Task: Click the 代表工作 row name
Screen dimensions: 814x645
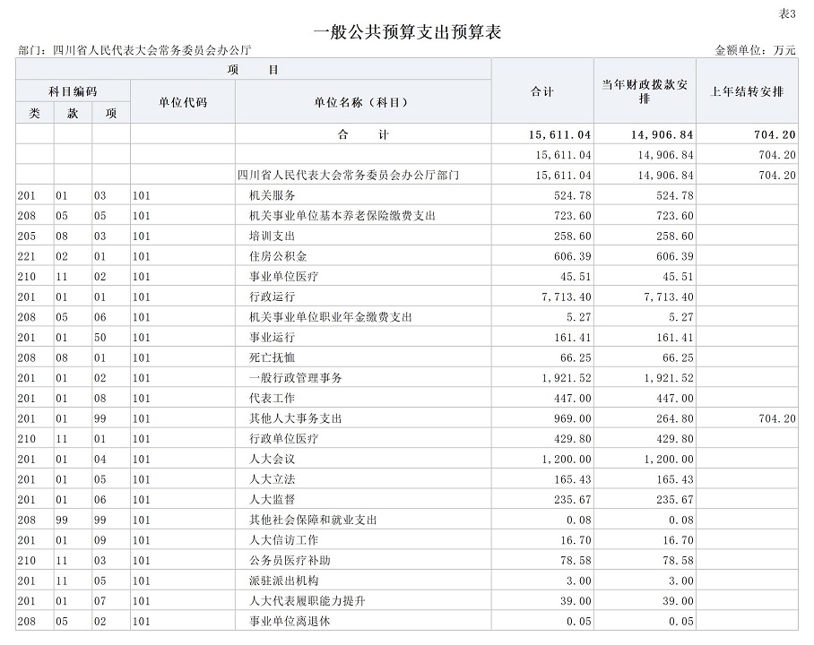Action: point(272,398)
